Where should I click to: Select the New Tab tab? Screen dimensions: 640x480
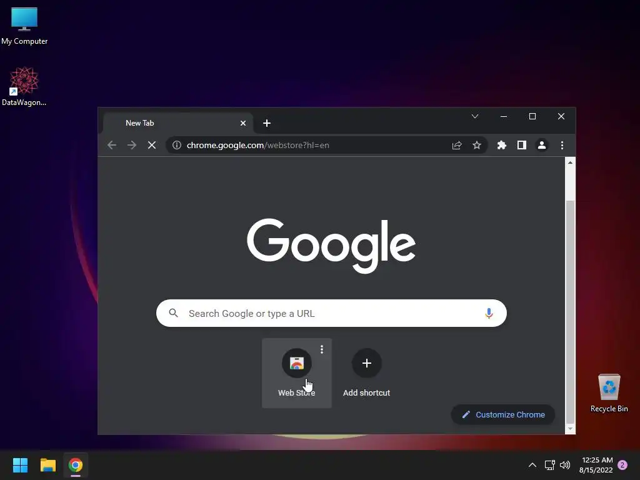pyautogui.click(x=178, y=123)
